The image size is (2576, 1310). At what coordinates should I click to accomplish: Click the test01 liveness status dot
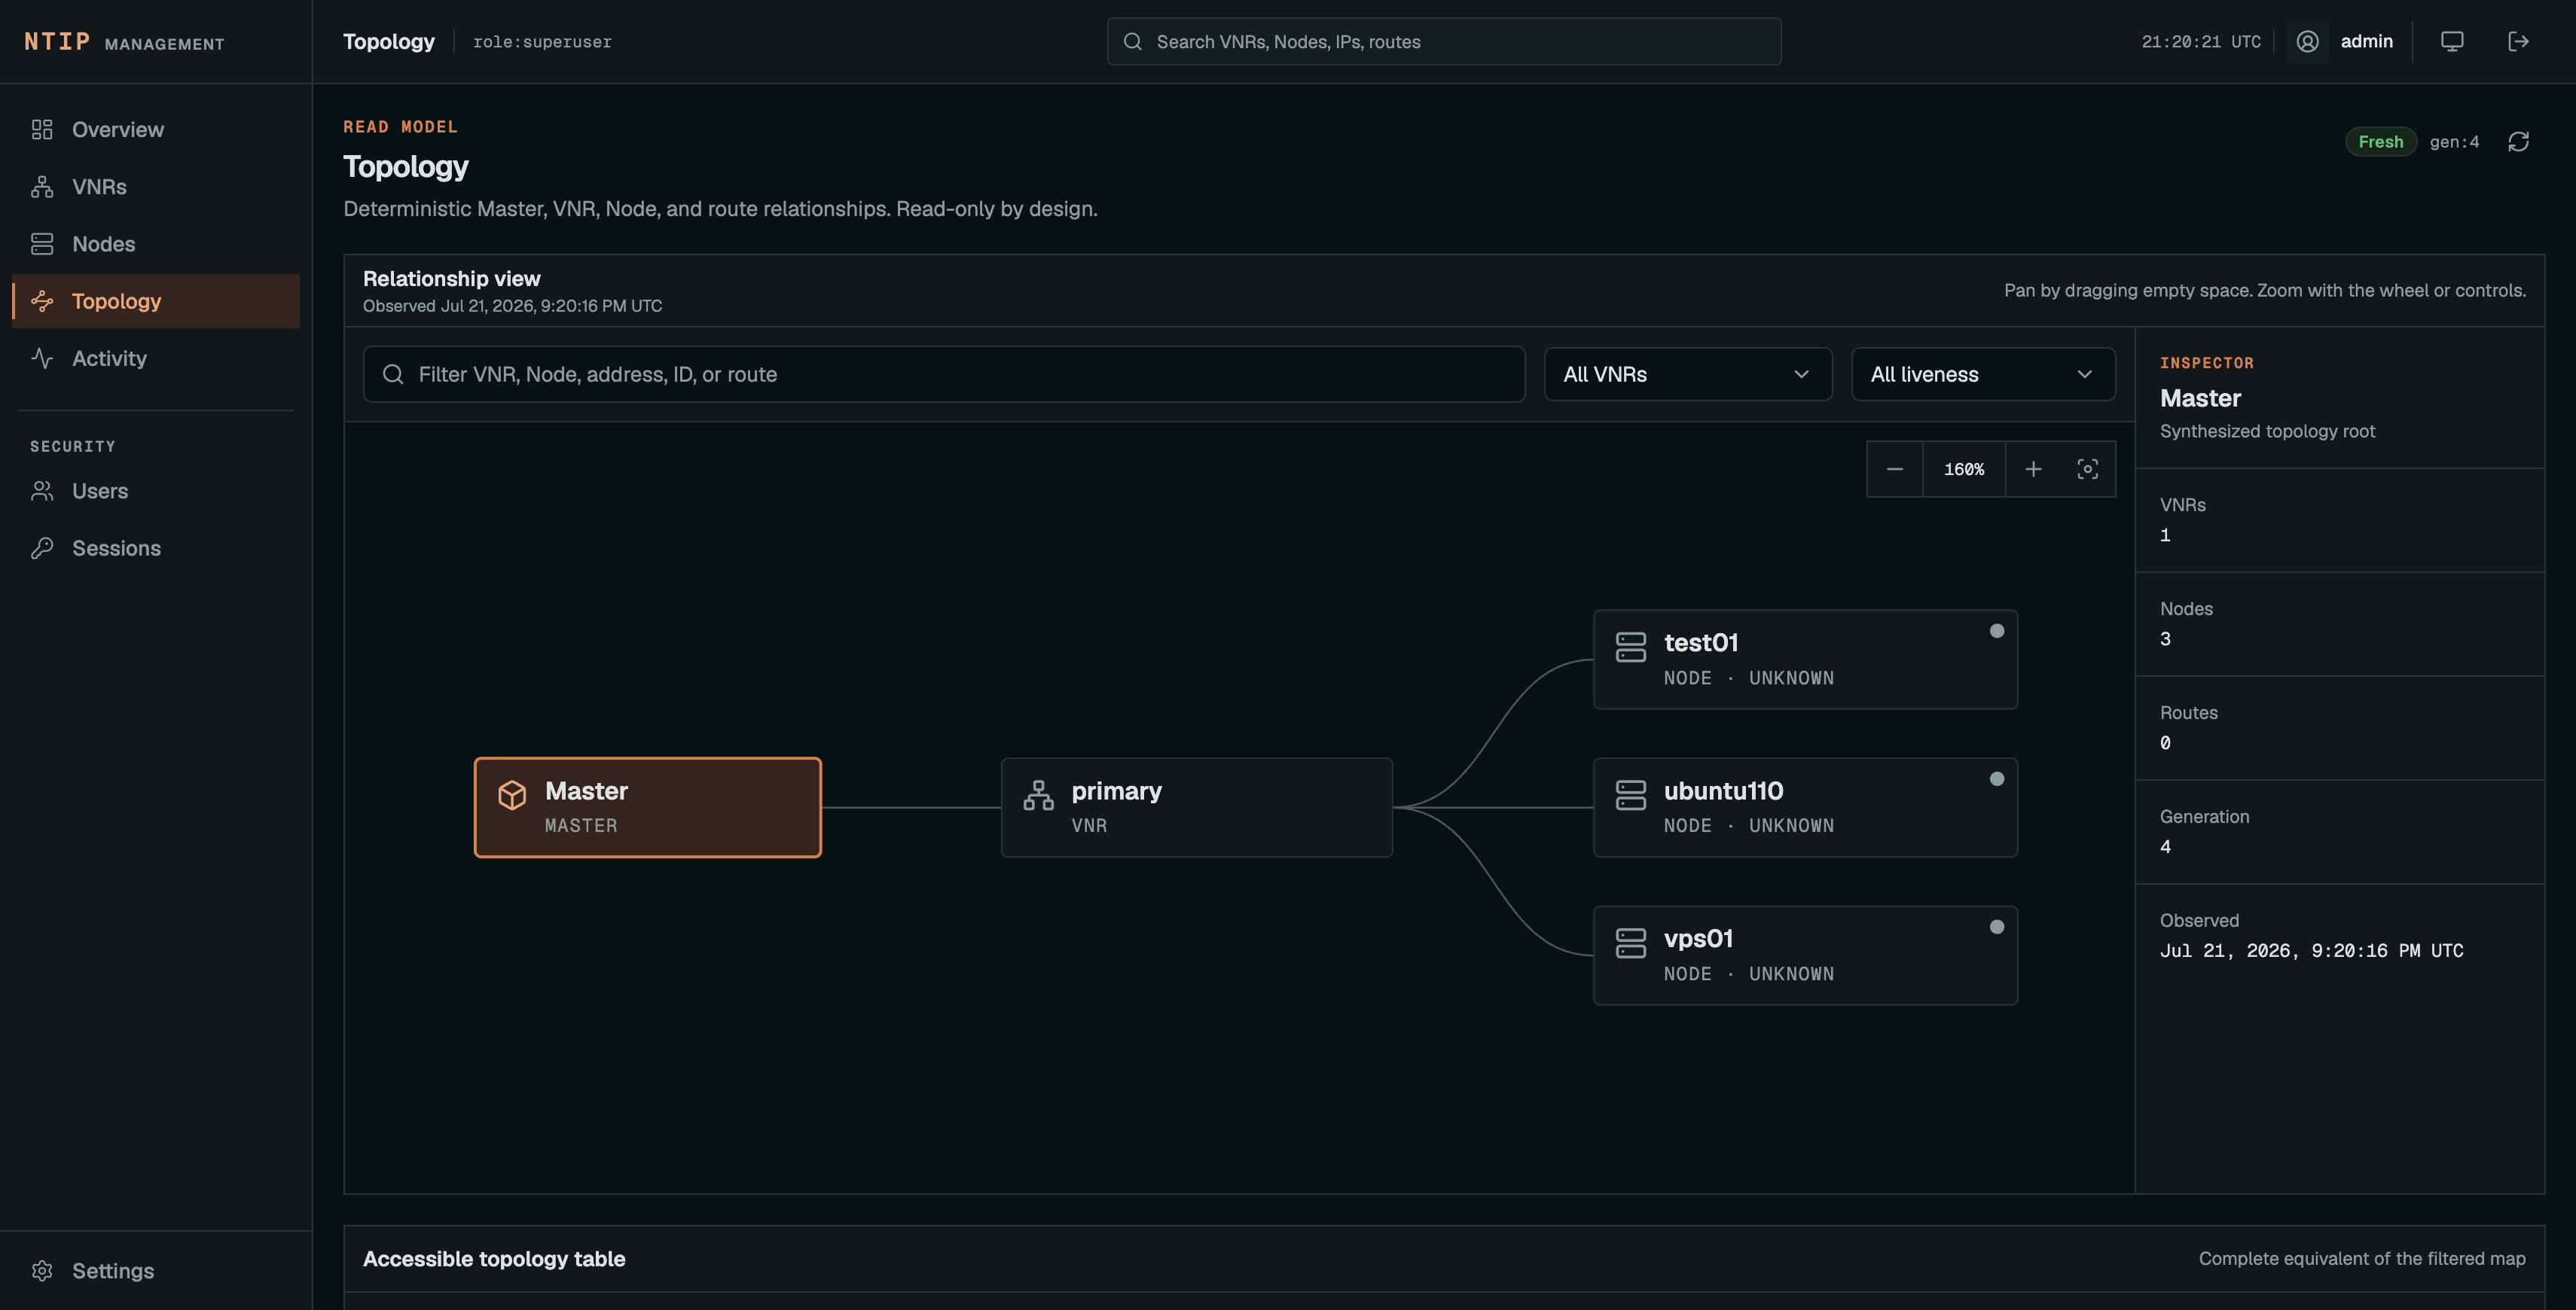click(1997, 630)
